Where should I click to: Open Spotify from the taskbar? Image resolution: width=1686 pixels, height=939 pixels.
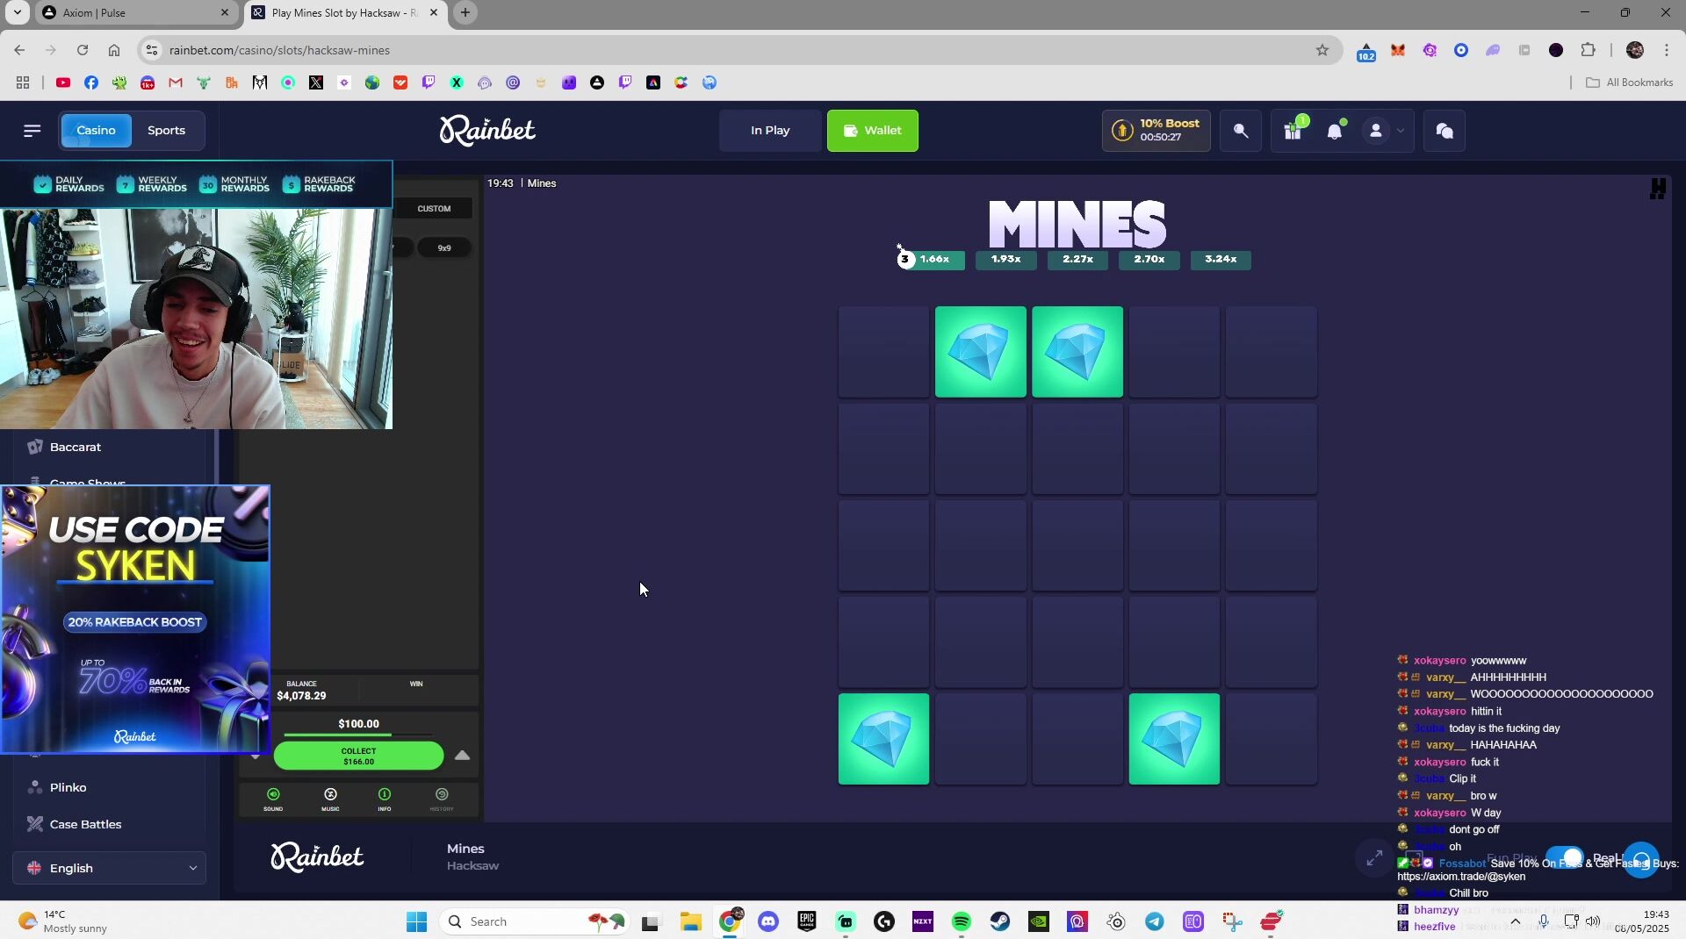tap(962, 921)
